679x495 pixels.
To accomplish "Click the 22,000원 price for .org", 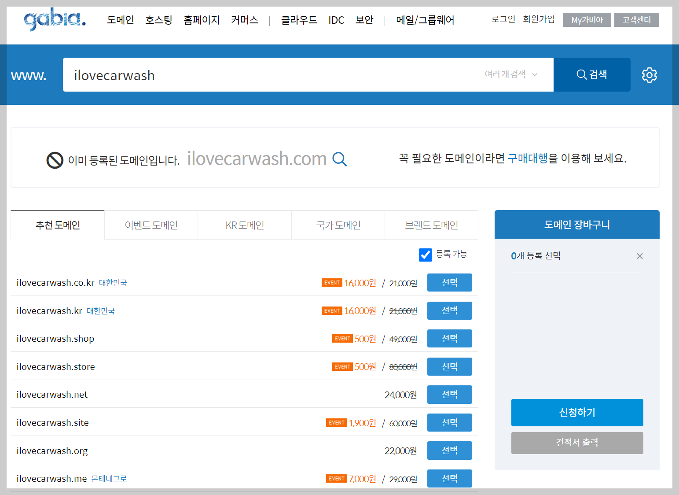I will point(400,451).
